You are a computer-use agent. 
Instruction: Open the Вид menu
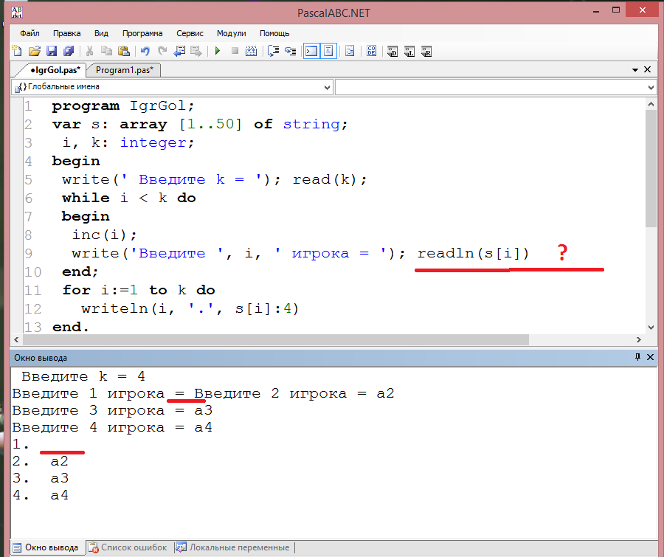[101, 33]
